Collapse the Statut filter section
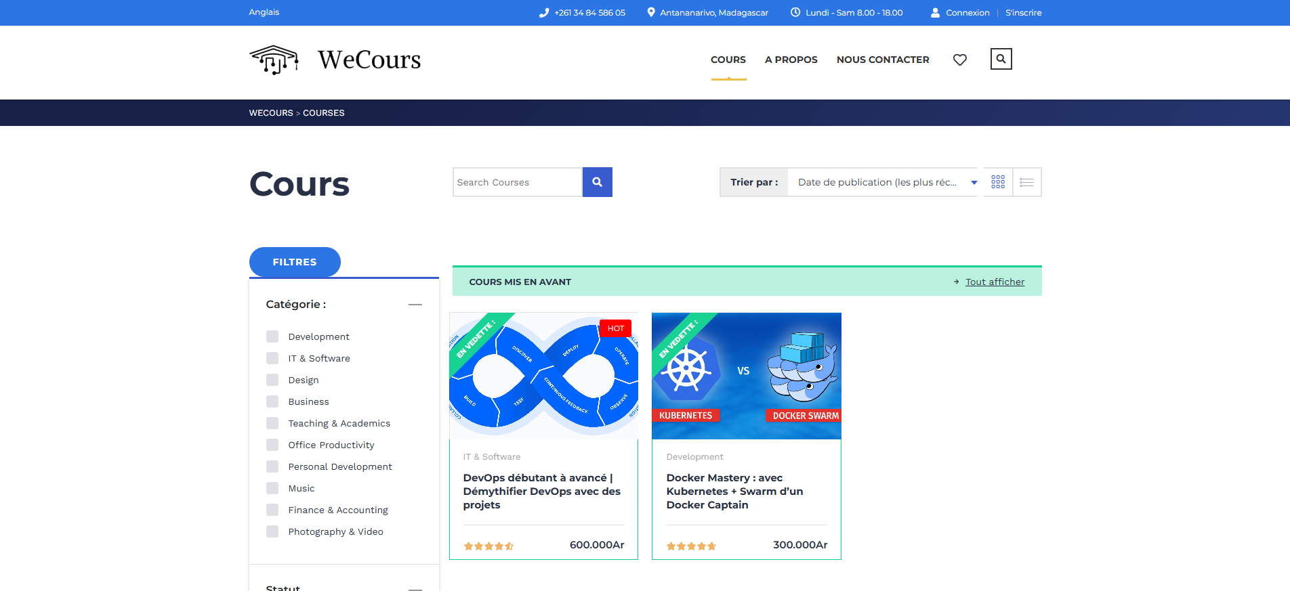 click(x=415, y=589)
